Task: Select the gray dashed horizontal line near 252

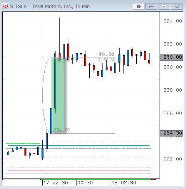Action: click(79, 158)
